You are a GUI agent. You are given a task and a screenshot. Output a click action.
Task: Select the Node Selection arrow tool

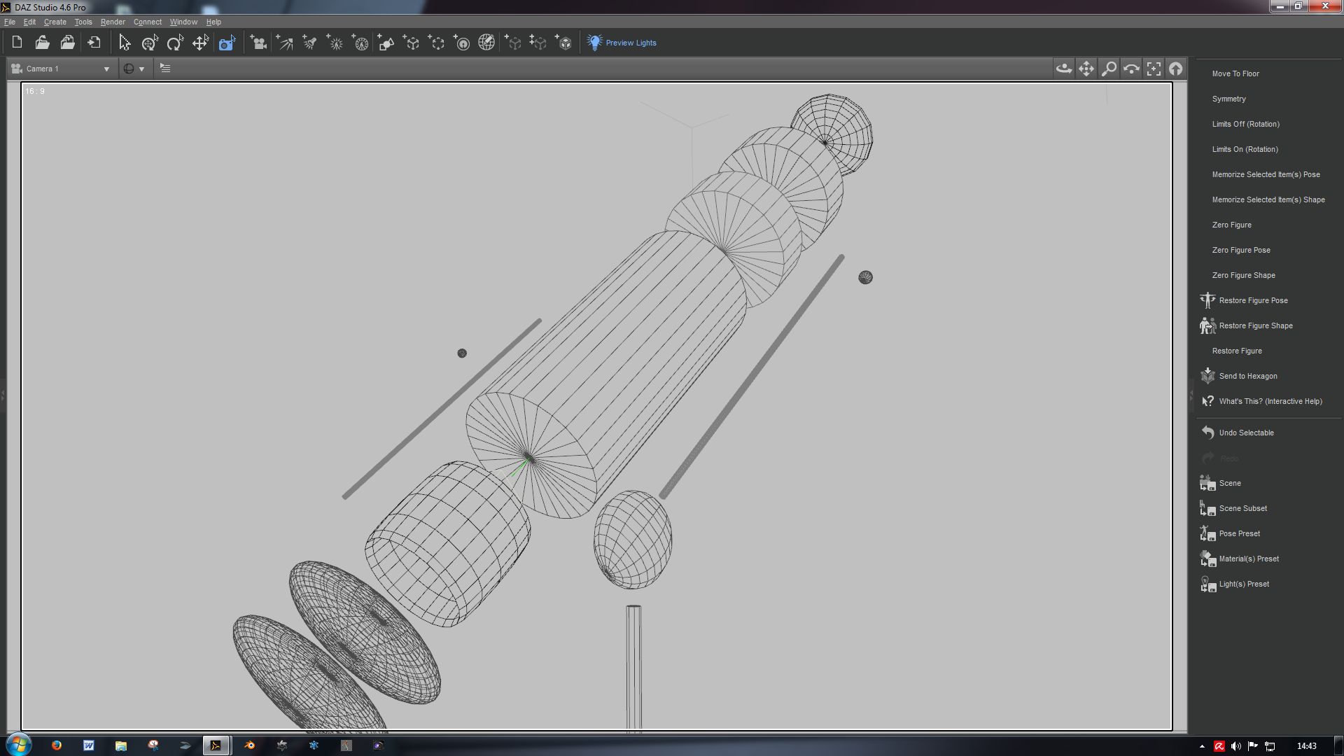(x=125, y=43)
